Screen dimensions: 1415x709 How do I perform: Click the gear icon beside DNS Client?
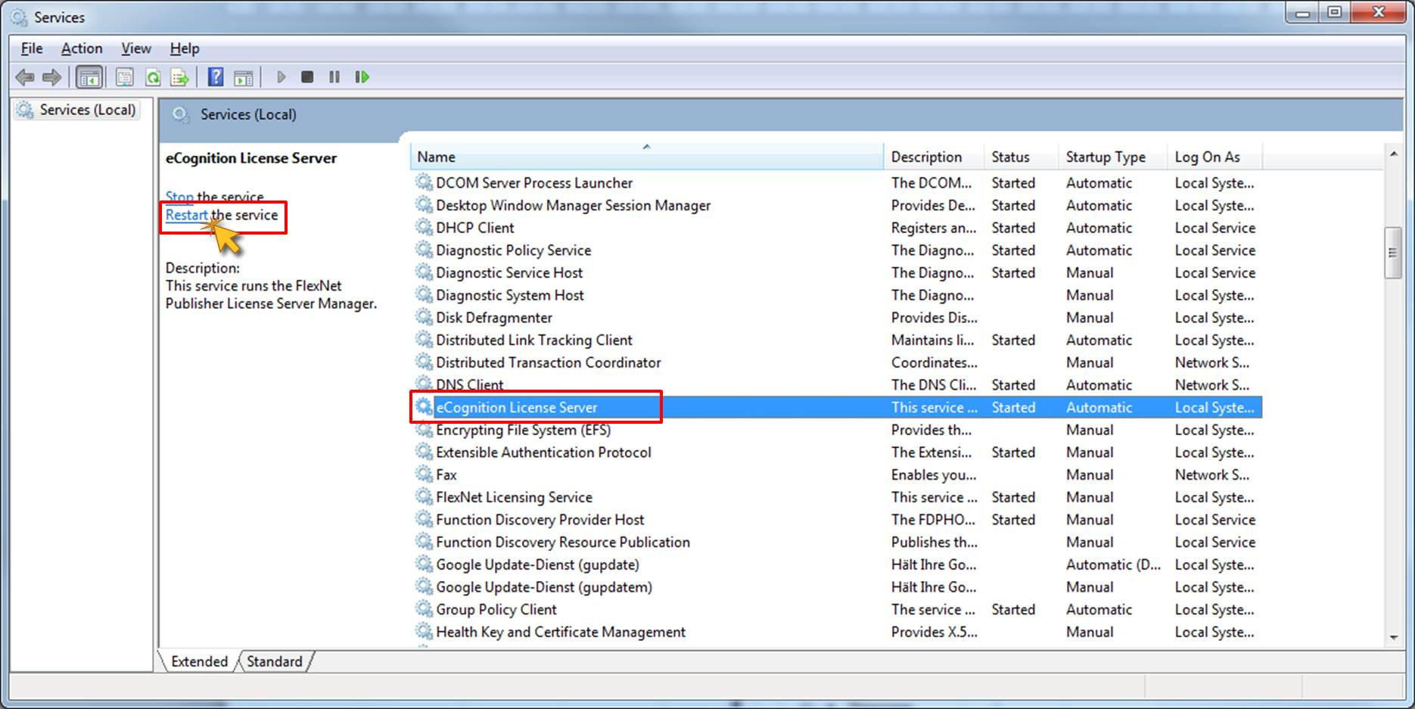424,384
